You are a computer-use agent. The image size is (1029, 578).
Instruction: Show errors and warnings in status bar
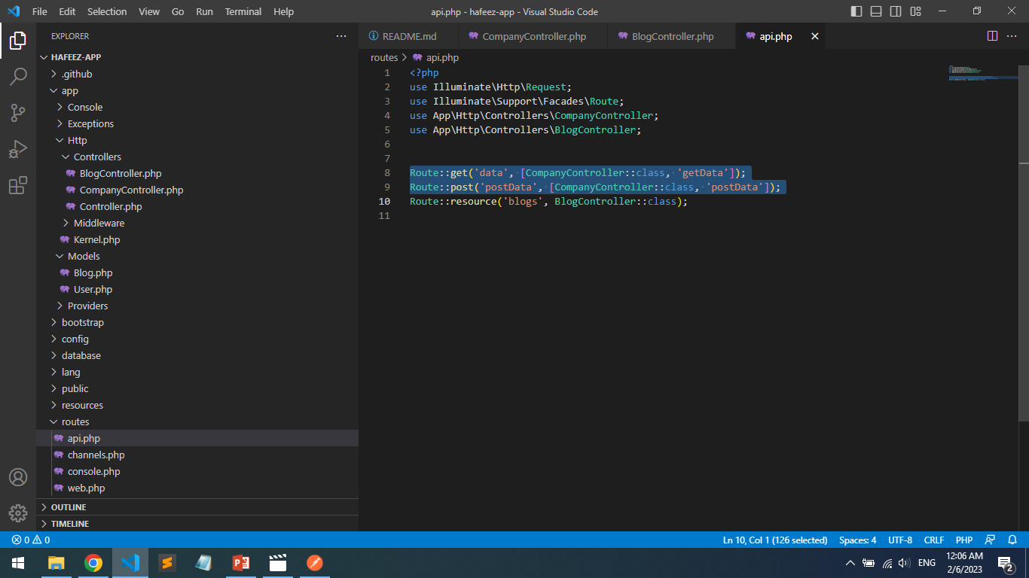coord(31,540)
